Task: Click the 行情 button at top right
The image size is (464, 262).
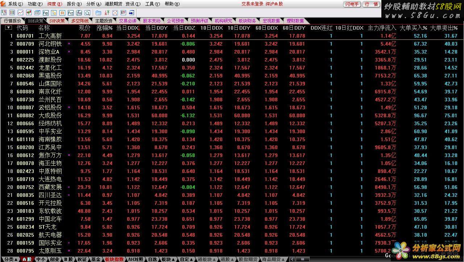Action: click(371, 4)
